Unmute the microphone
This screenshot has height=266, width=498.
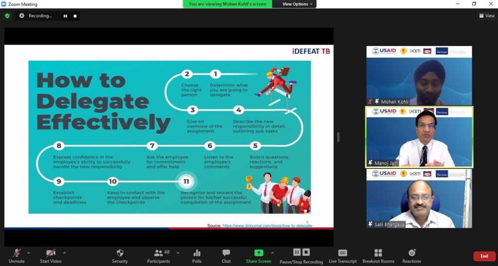click(17, 253)
